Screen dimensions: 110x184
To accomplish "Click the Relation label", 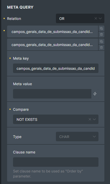I will coord(14,19).
